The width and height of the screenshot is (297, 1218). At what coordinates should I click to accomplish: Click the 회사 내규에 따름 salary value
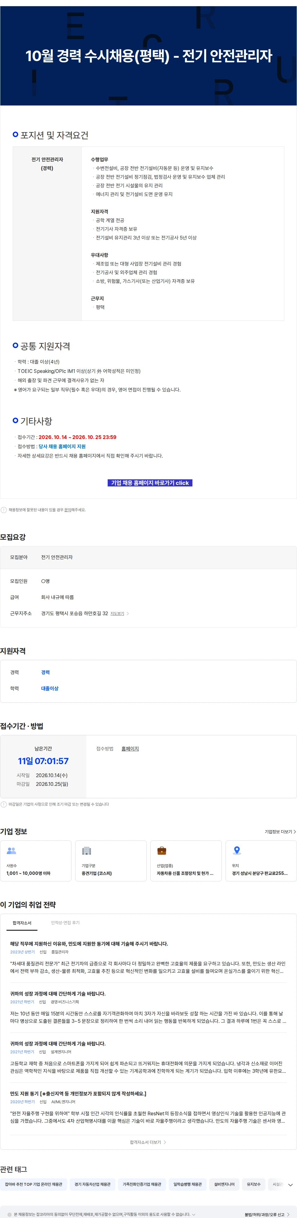pos(58,597)
